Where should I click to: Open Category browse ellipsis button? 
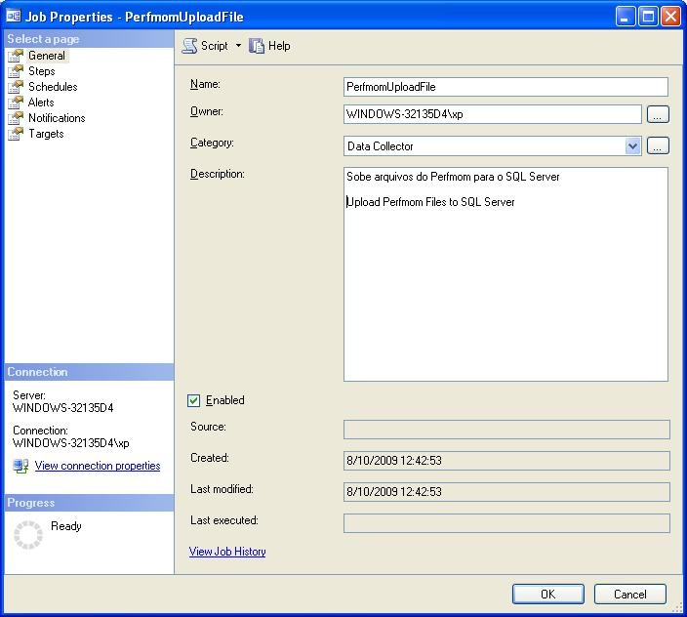658,146
